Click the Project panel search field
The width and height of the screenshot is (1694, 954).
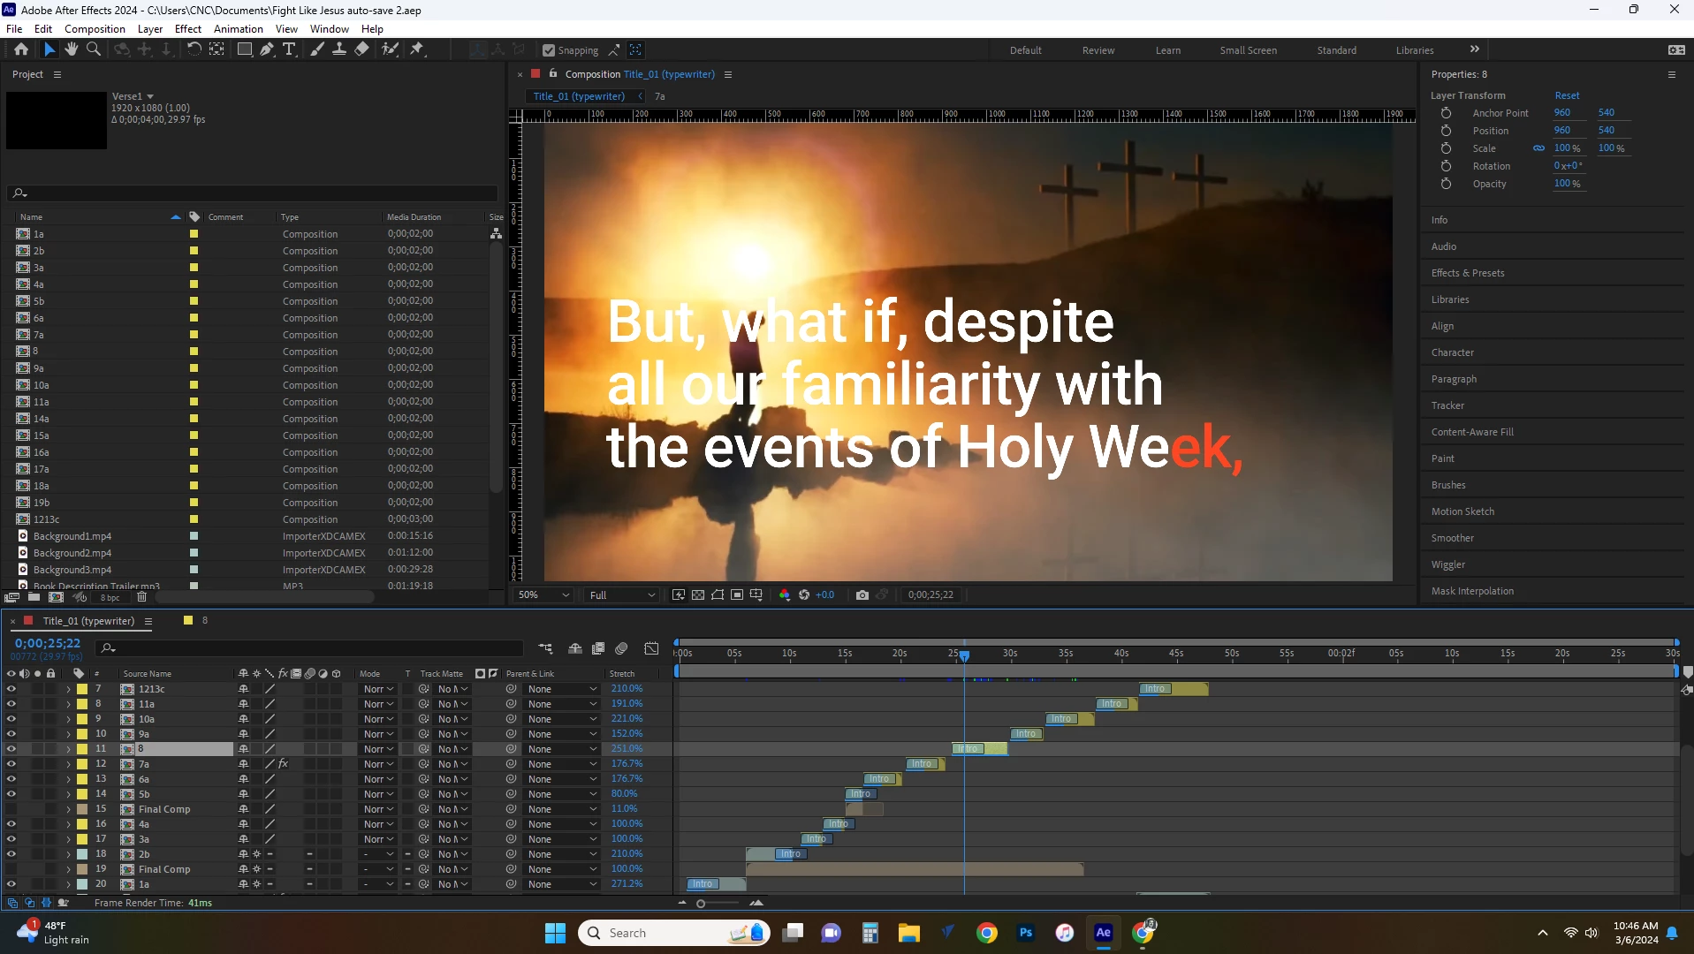pos(253,193)
